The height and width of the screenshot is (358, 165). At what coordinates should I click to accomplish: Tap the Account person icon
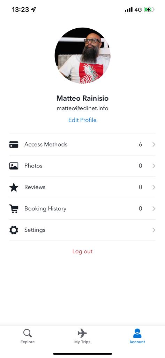137,333
